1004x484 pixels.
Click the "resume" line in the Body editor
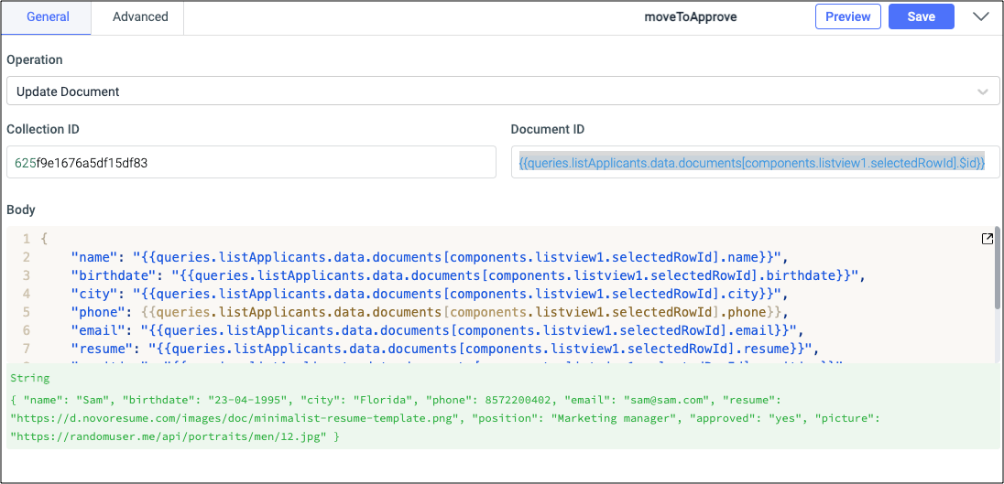click(x=449, y=349)
